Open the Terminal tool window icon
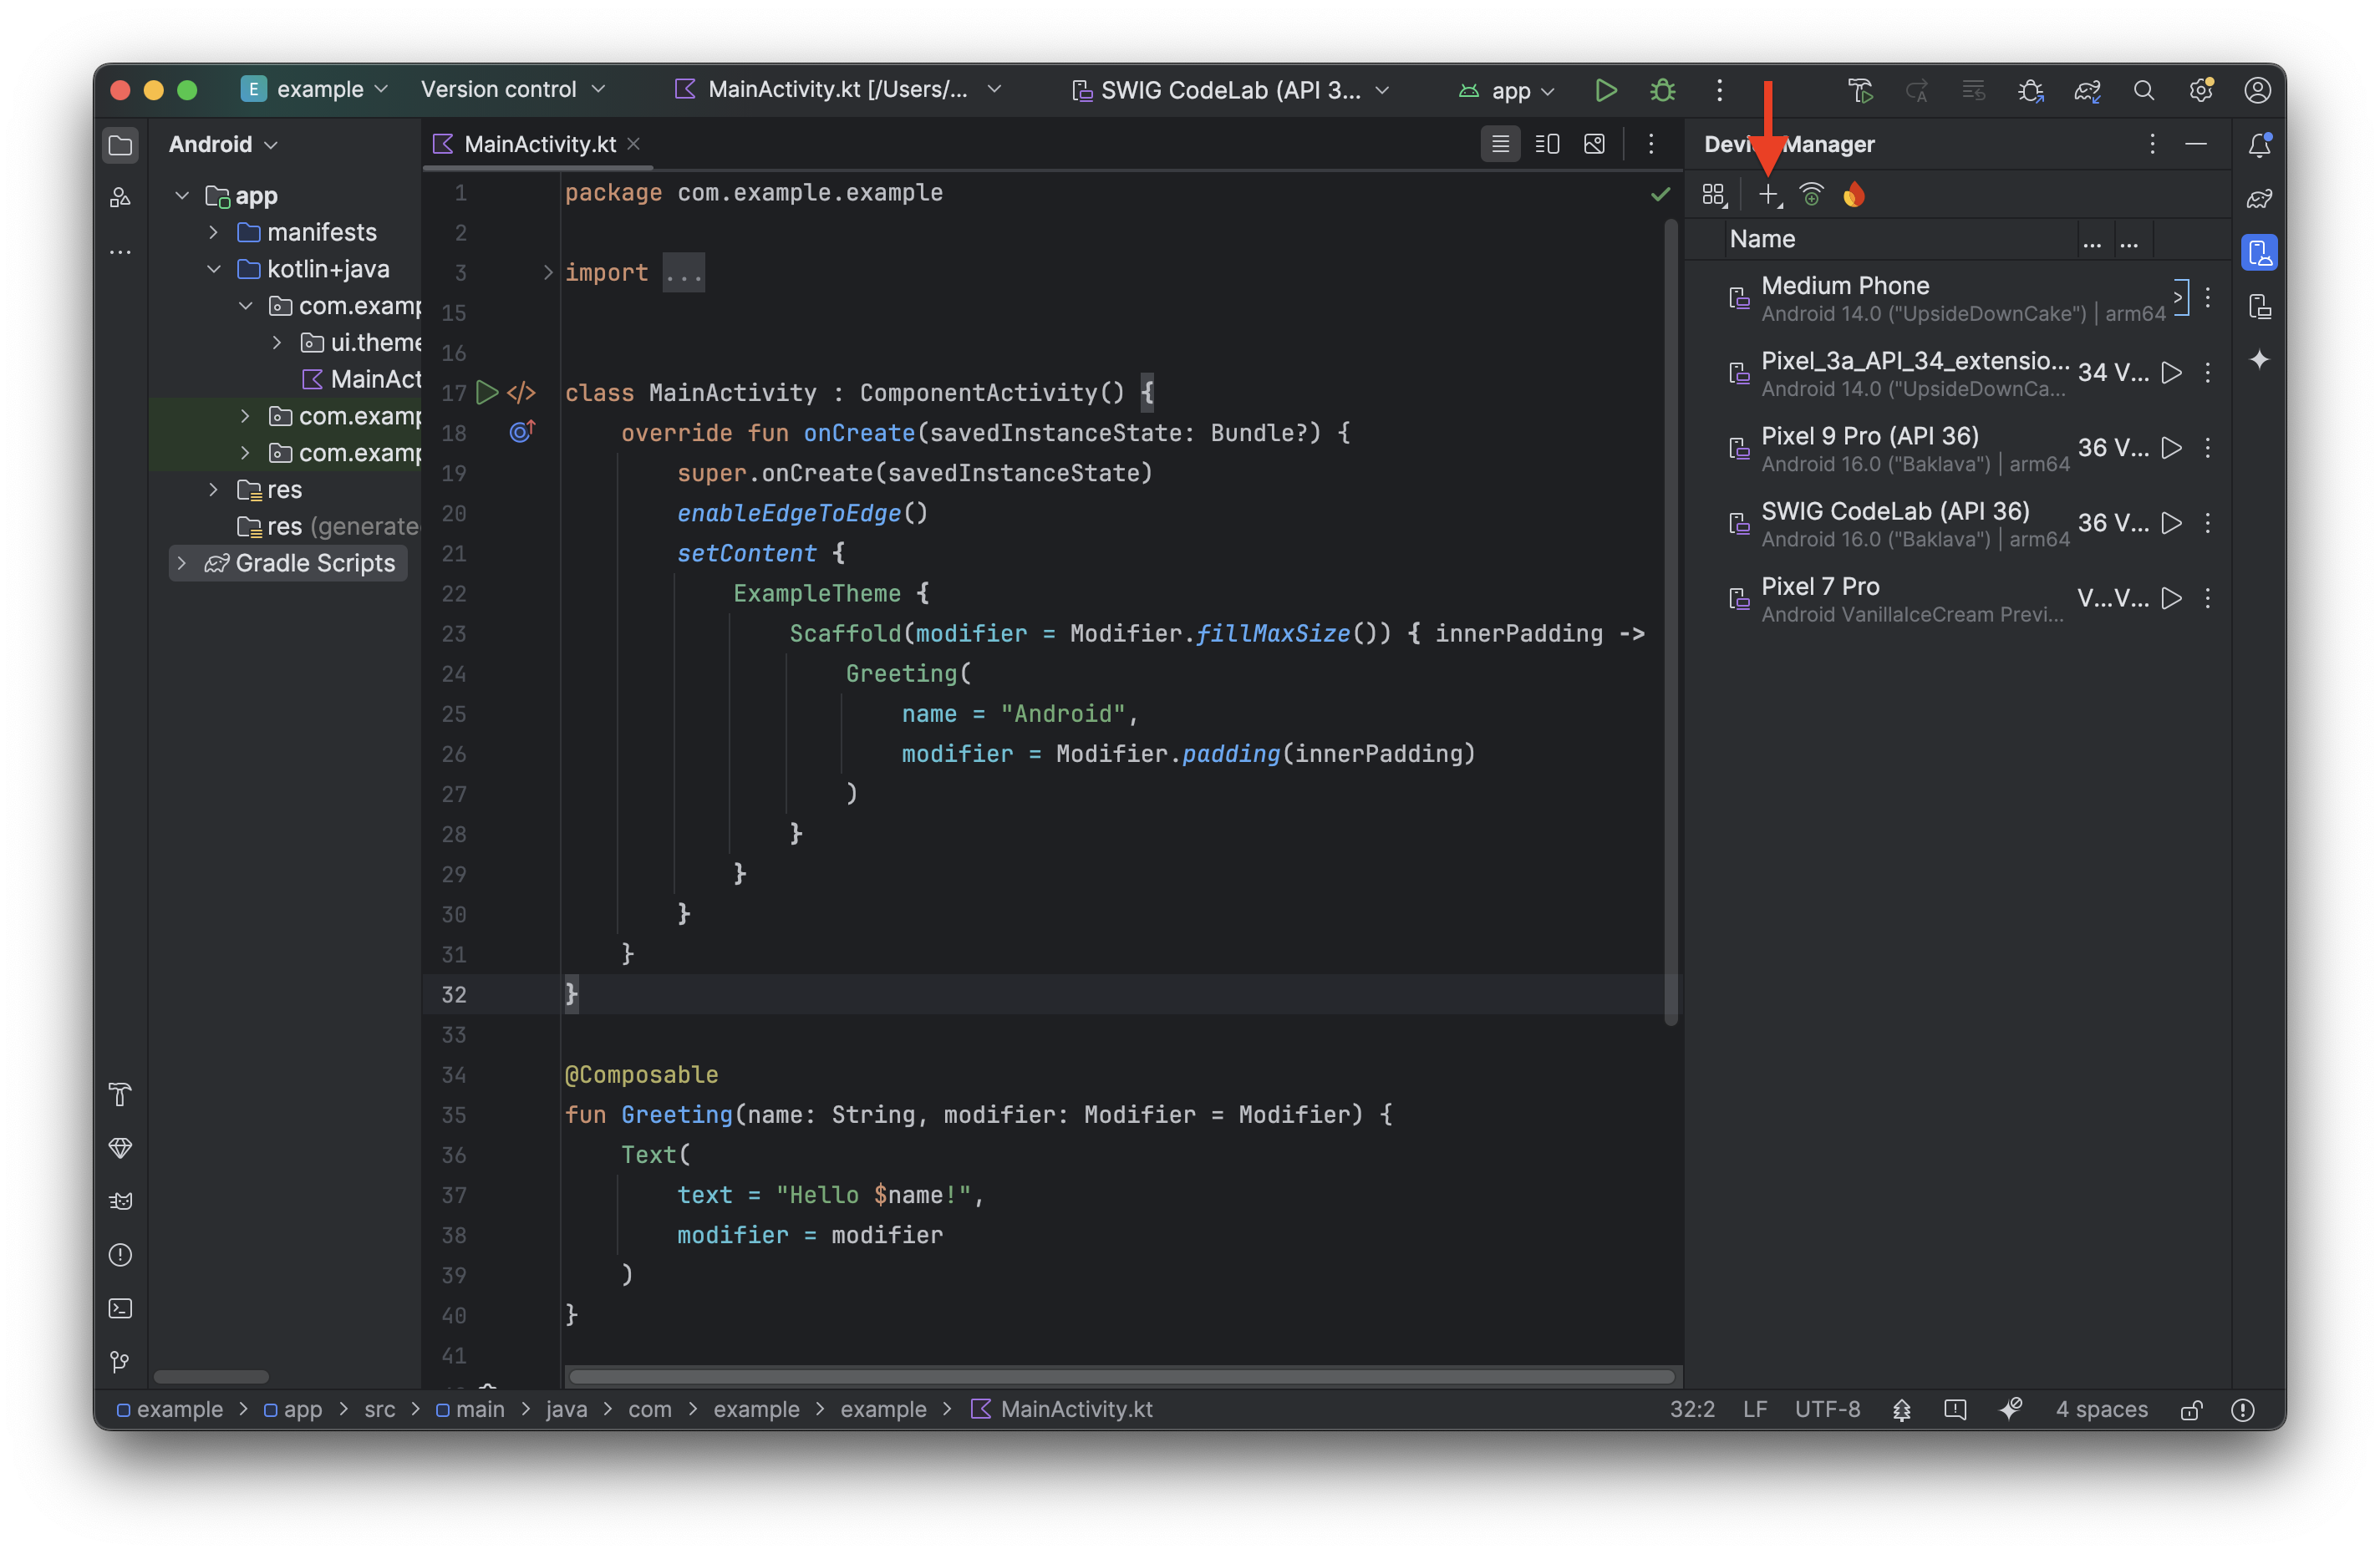 coord(120,1308)
